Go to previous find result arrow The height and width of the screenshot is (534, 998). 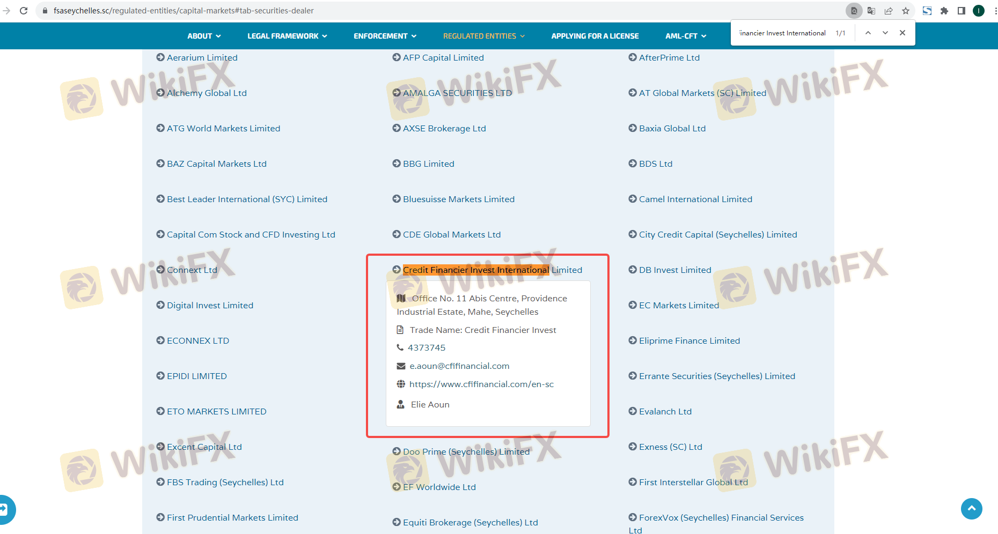[x=868, y=33]
